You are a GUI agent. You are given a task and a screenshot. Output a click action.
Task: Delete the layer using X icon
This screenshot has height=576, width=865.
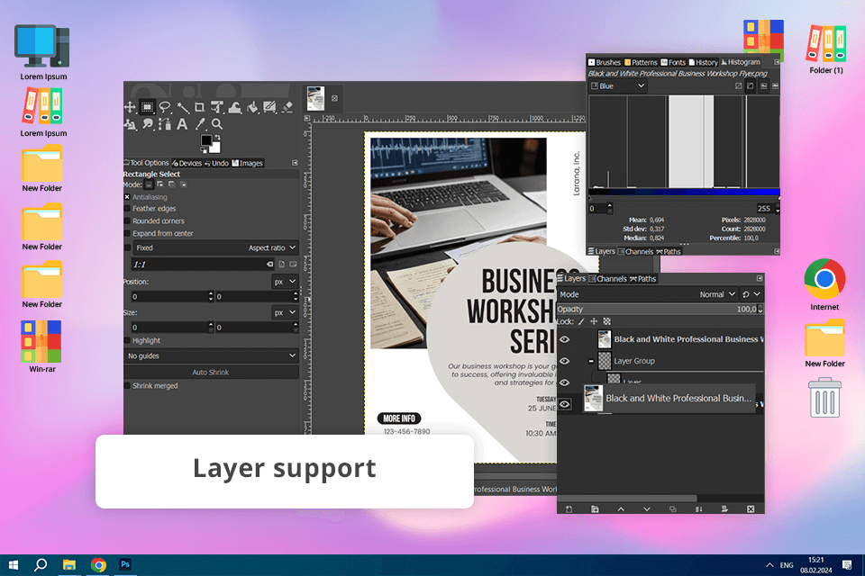751,509
